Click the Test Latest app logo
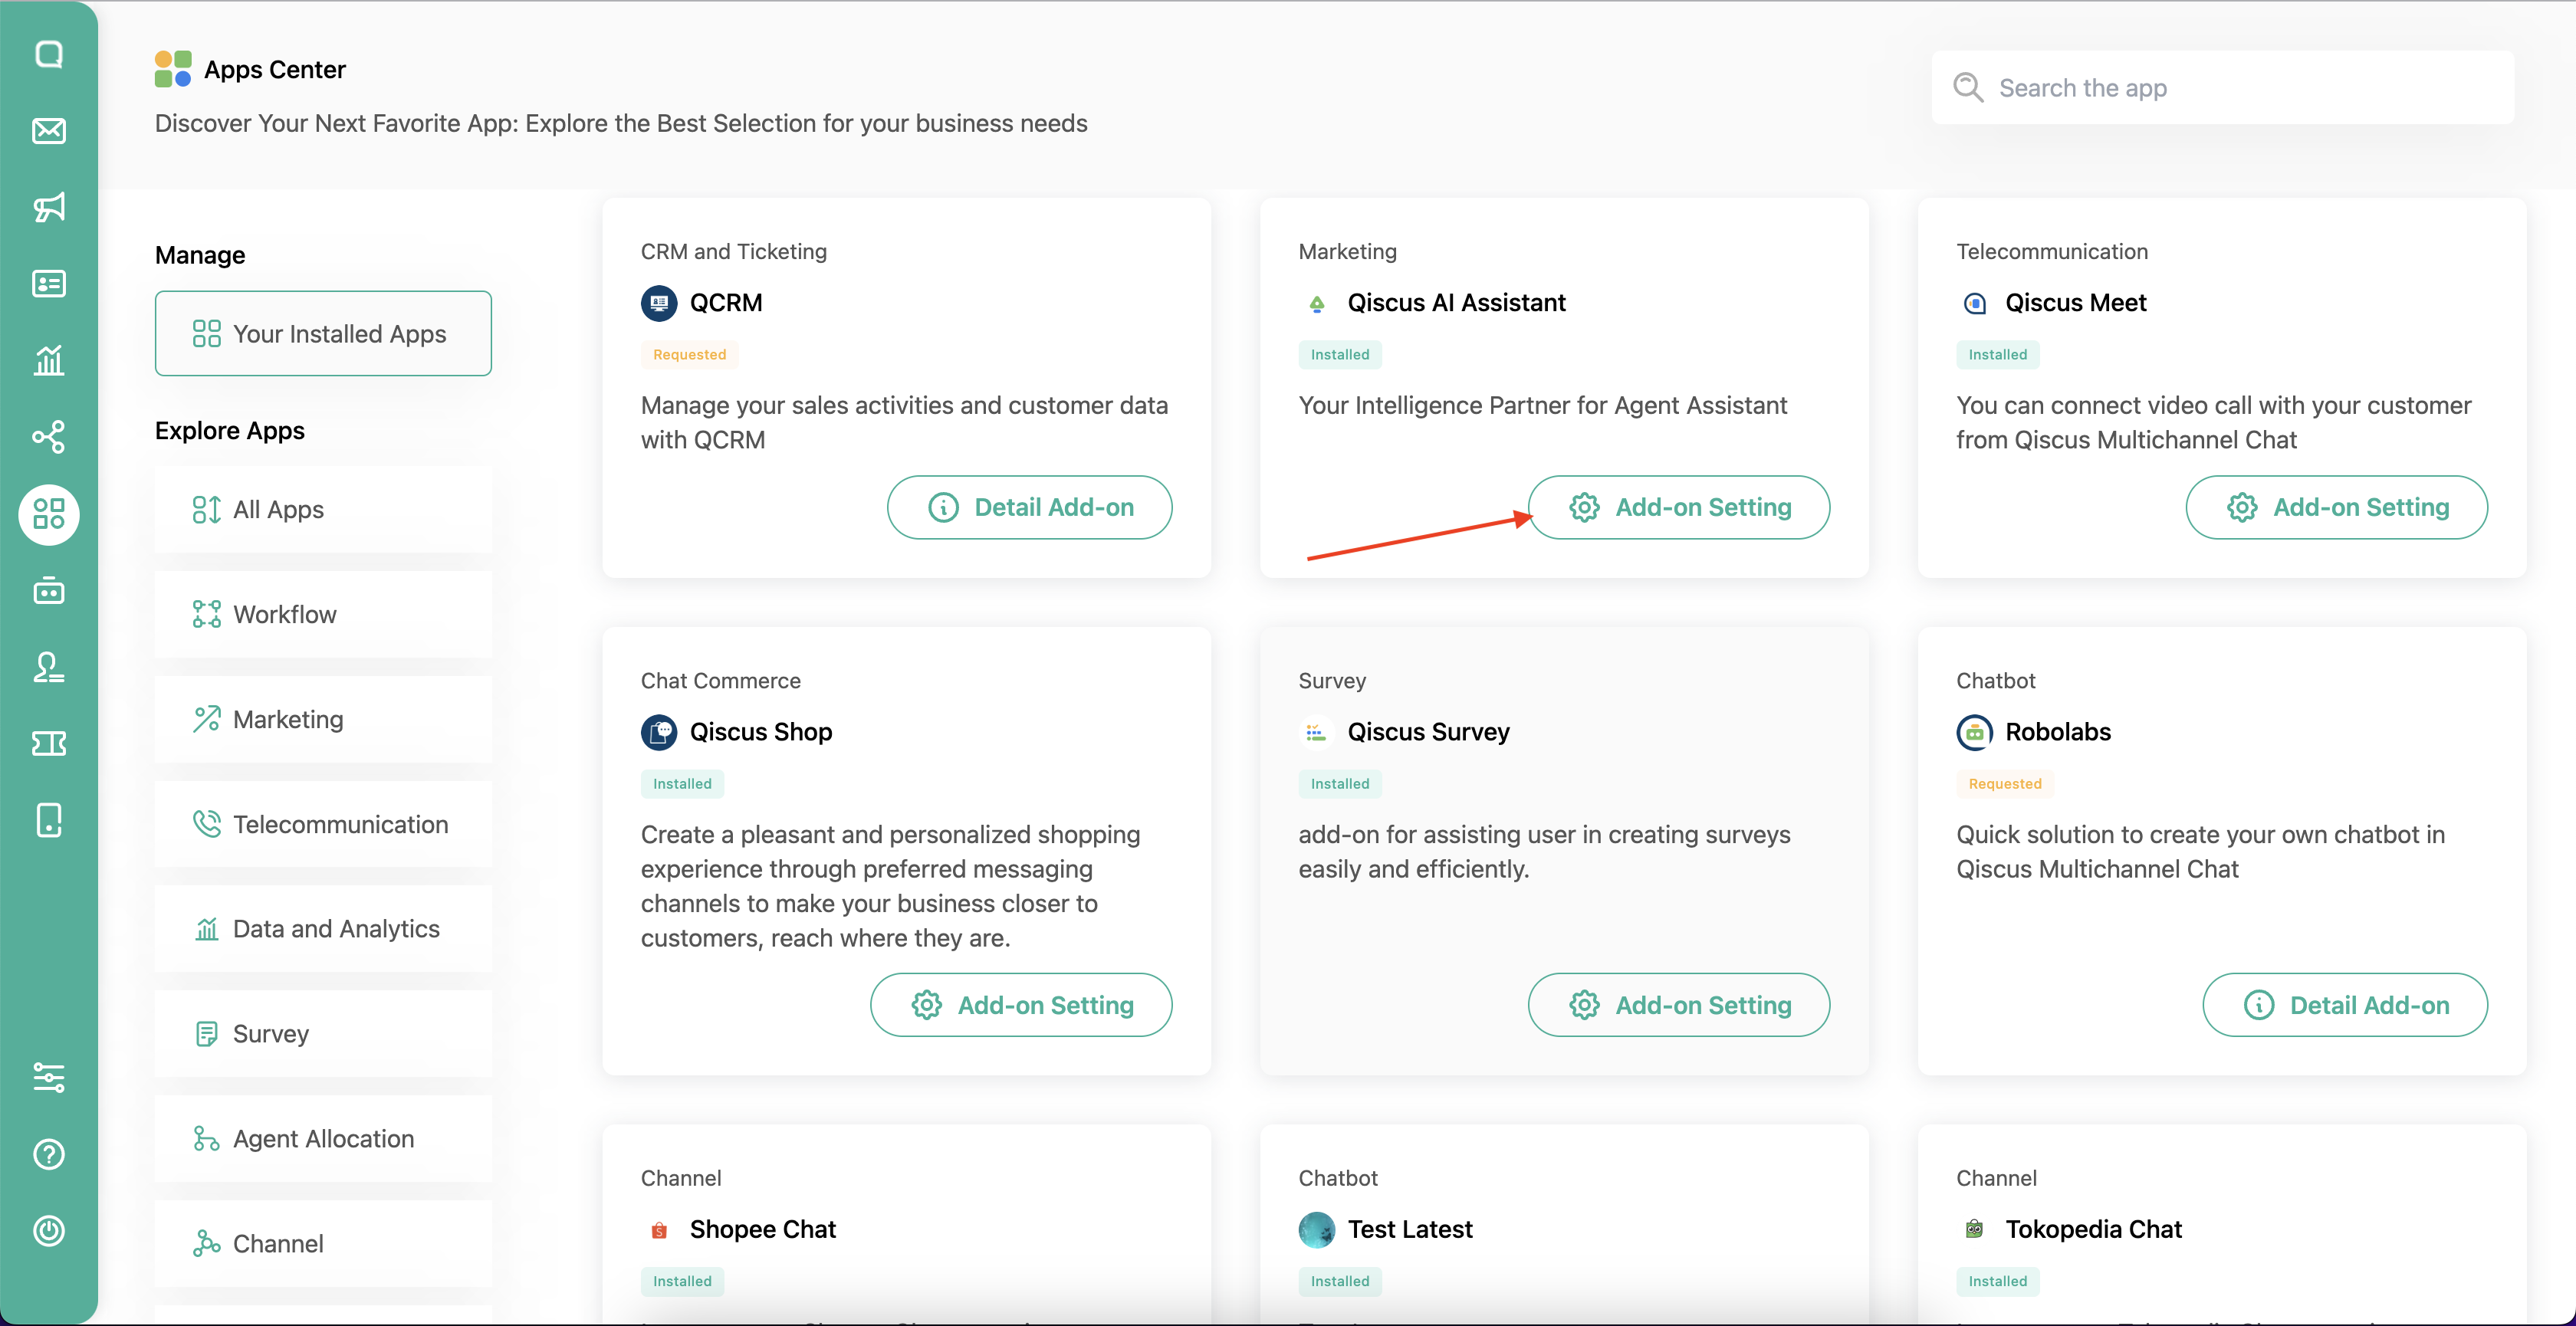 tap(1317, 1230)
